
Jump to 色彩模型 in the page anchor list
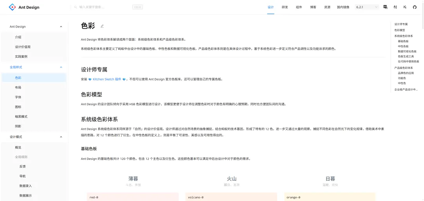400,30
